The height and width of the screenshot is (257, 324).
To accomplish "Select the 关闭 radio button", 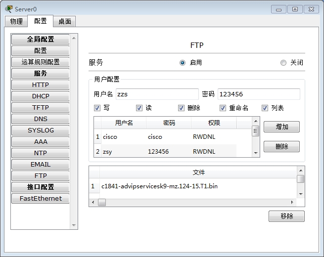I will pyautogui.click(x=283, y=63).
